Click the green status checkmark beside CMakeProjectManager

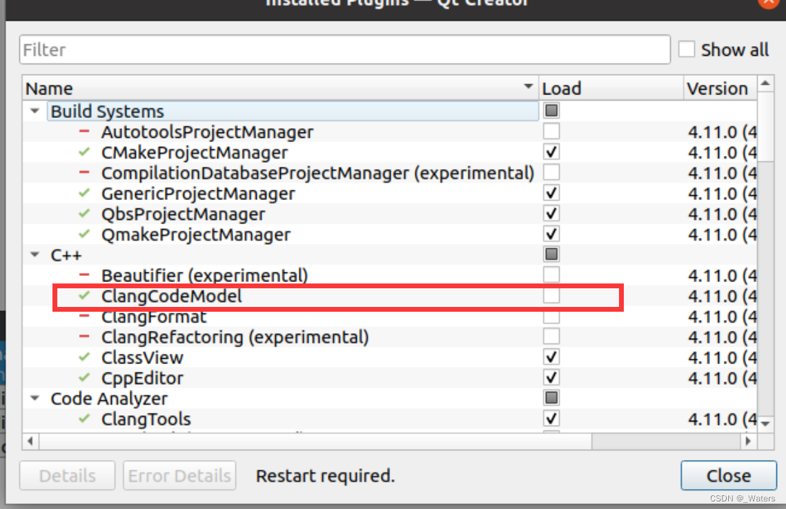(84, 151)
